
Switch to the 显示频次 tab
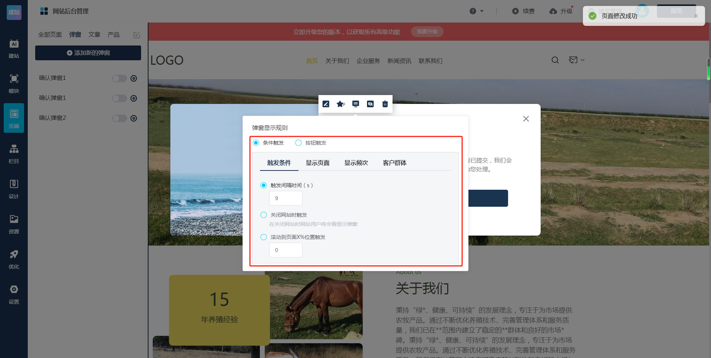(x=356, y=163)
